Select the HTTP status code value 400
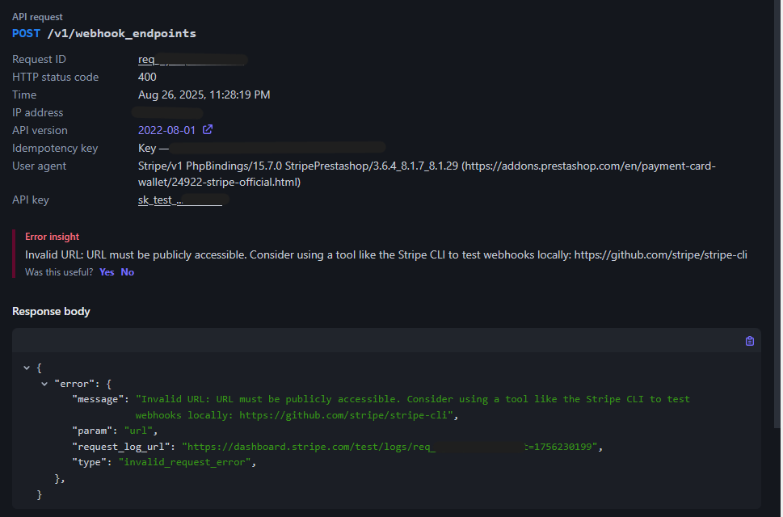Screen dimensions: 783x517 147,77
